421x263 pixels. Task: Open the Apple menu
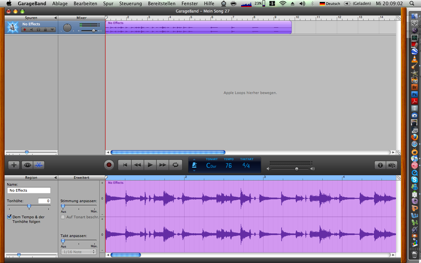click(9, 4)
